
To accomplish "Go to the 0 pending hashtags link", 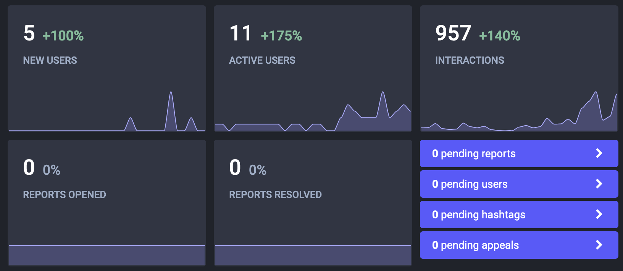I will tap(479, 215).
